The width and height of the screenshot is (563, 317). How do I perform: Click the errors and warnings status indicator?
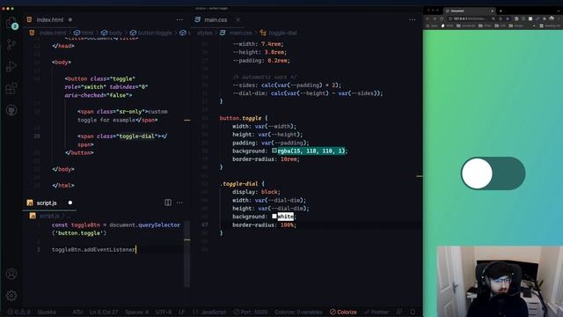point(19,312)
